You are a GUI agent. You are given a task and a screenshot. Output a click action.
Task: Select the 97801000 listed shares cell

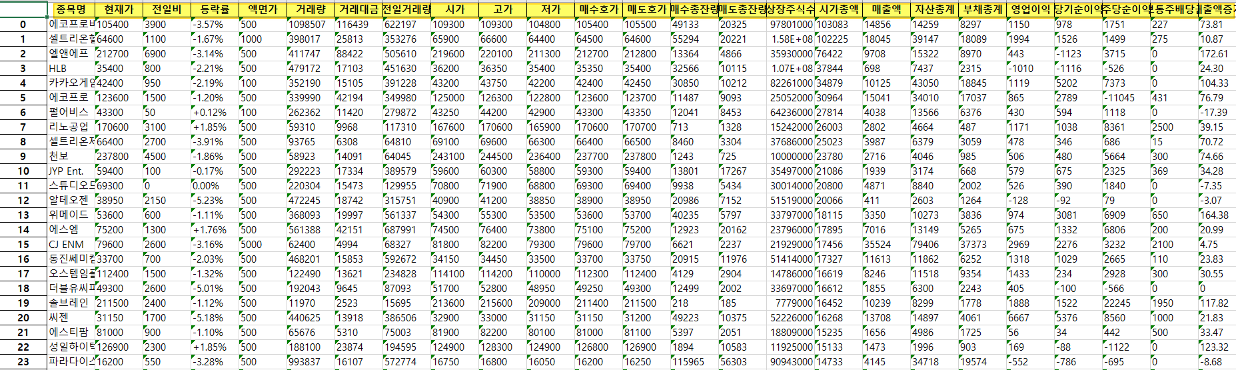pos(791,25)
